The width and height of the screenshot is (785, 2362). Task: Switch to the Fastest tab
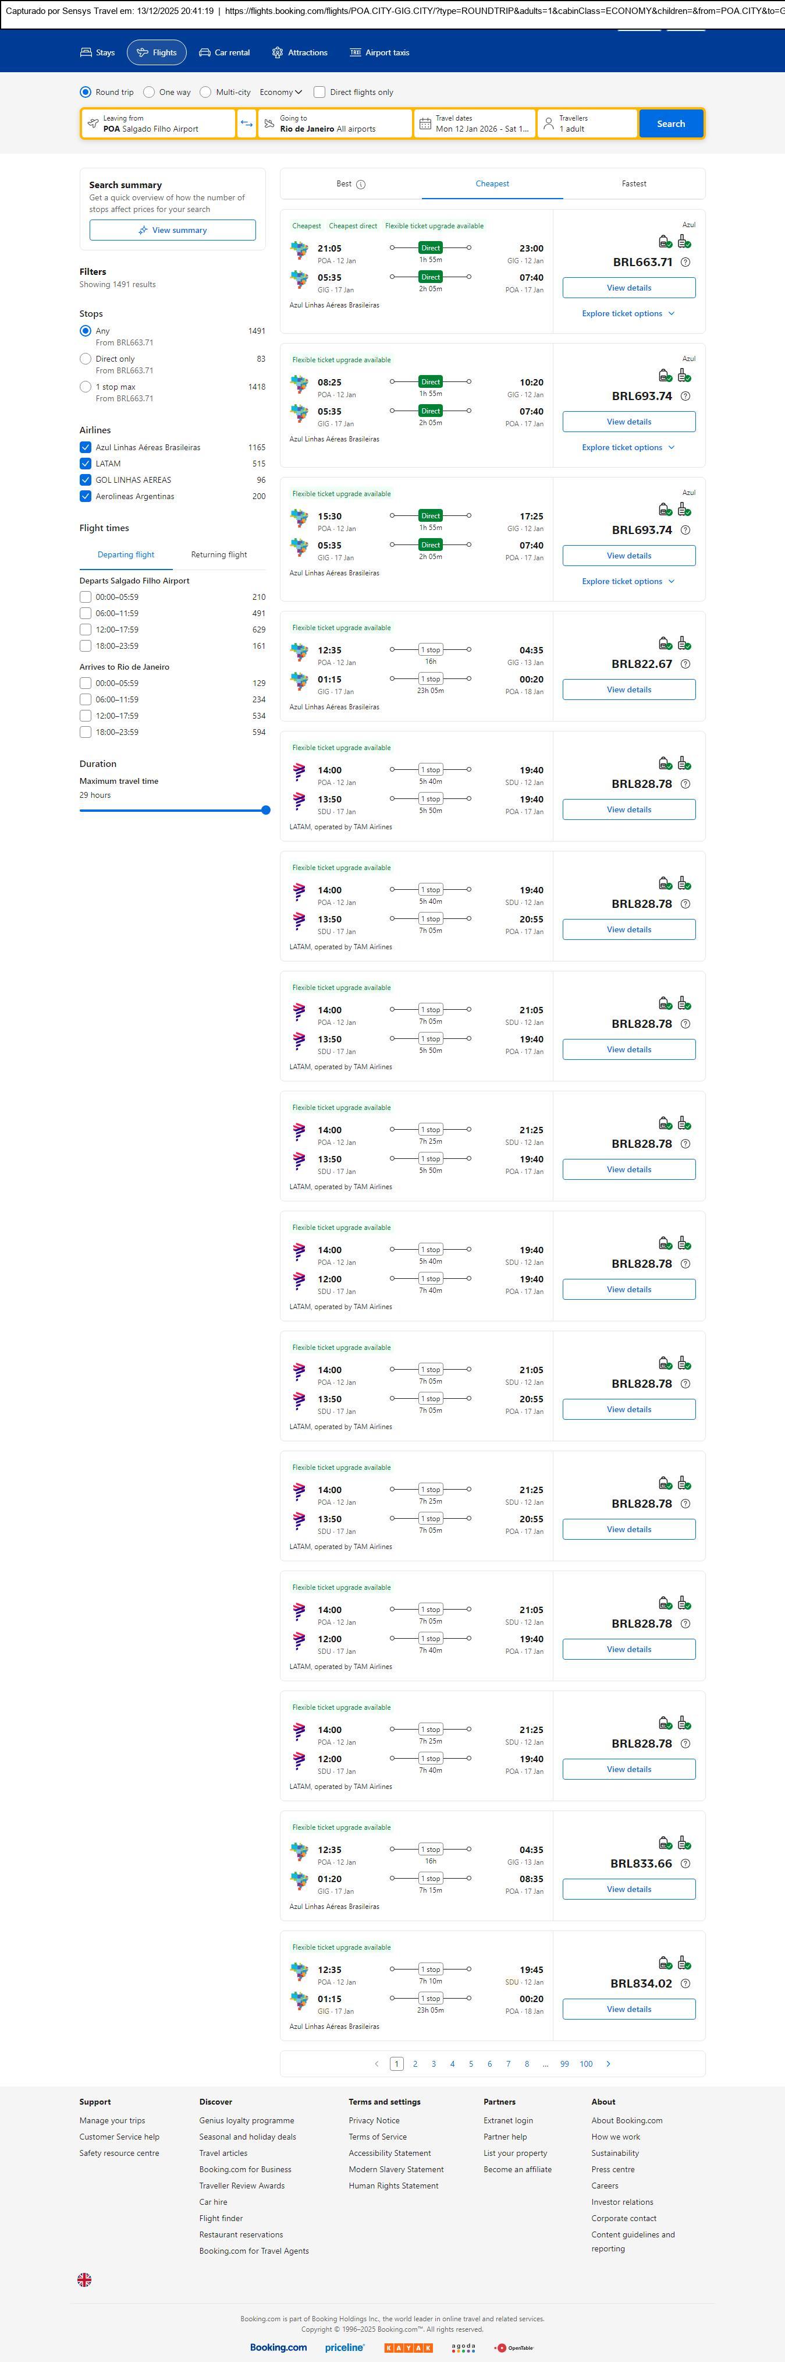(x=634, y=184)
